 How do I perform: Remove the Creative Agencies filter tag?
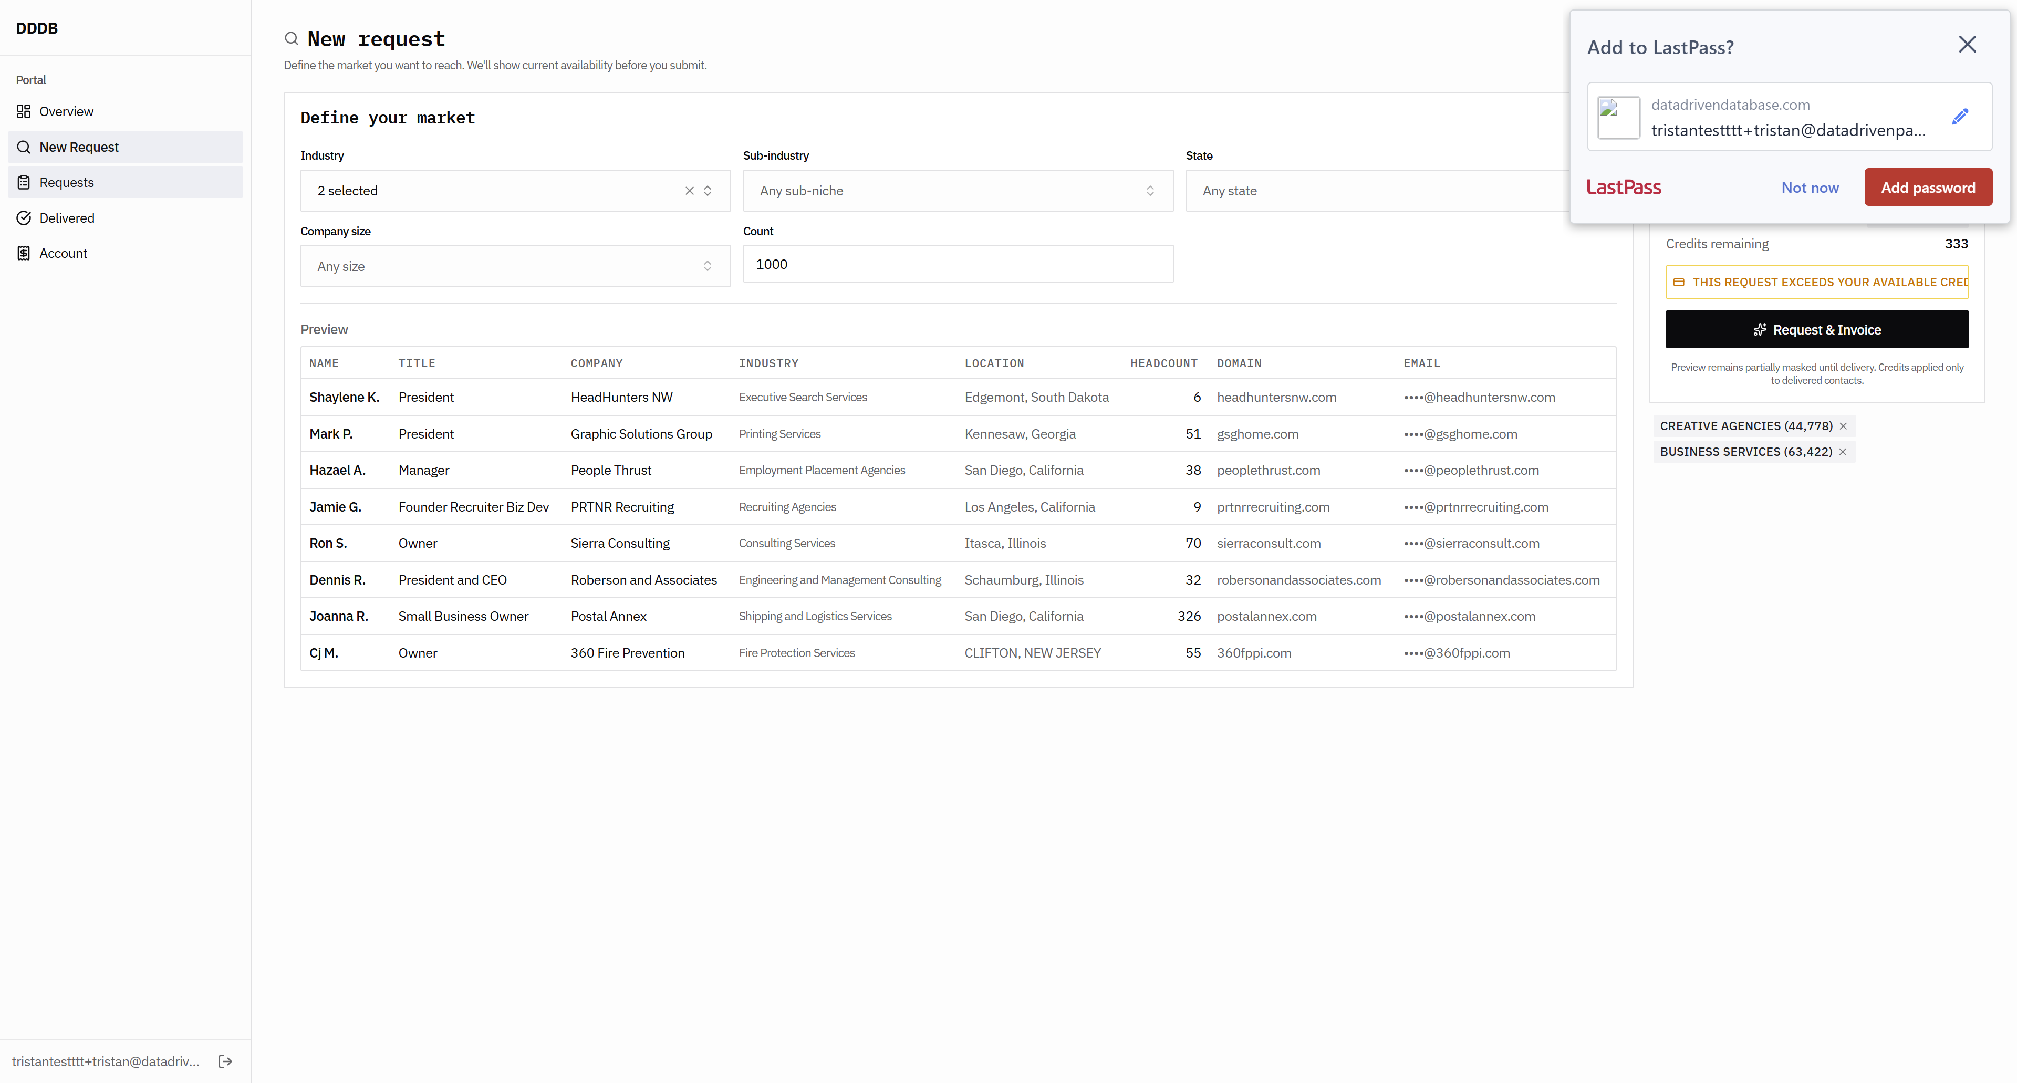click(x=1843, y=426)
